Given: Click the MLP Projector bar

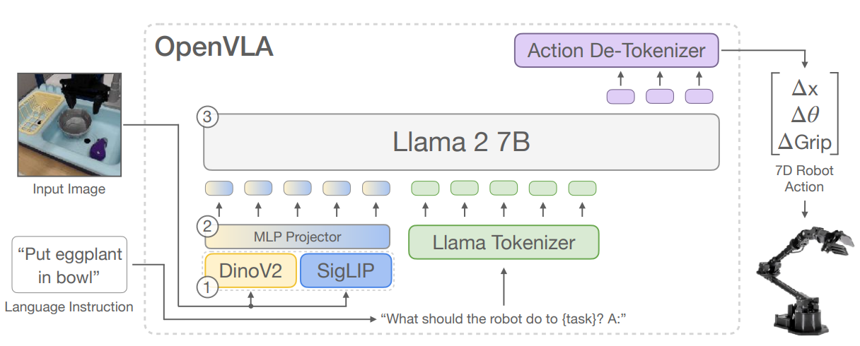Looking at the screenshot, I should tap(297, 237).
